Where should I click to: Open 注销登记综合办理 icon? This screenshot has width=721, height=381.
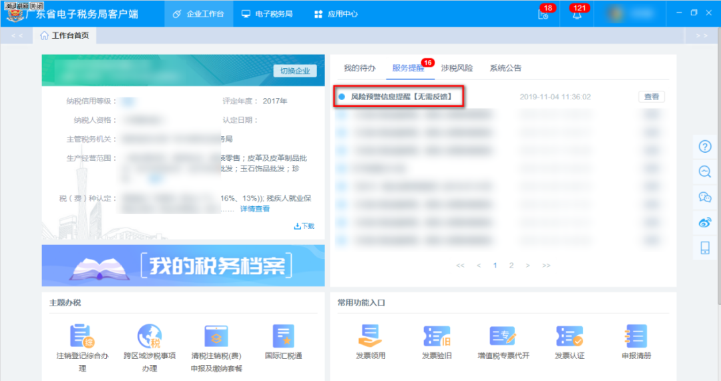tap(82, 336)
